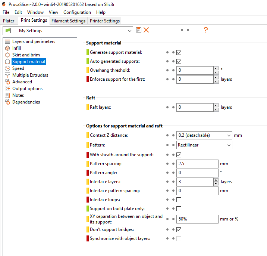The image size is (267, 256).
Task: Increase Enforce support layers with up arrow
Action: [x=216, y=77]
